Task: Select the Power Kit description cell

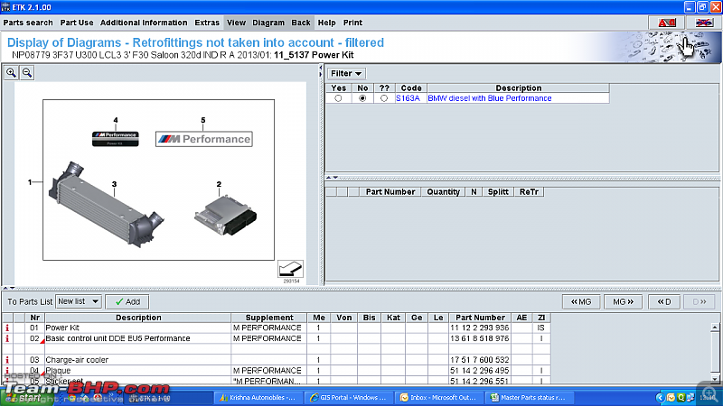Action: (x=138, y=328)
